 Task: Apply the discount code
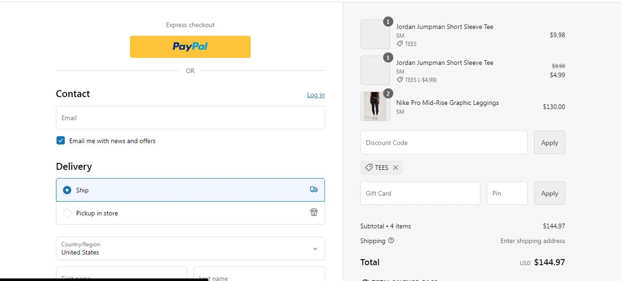pos(549,143)
